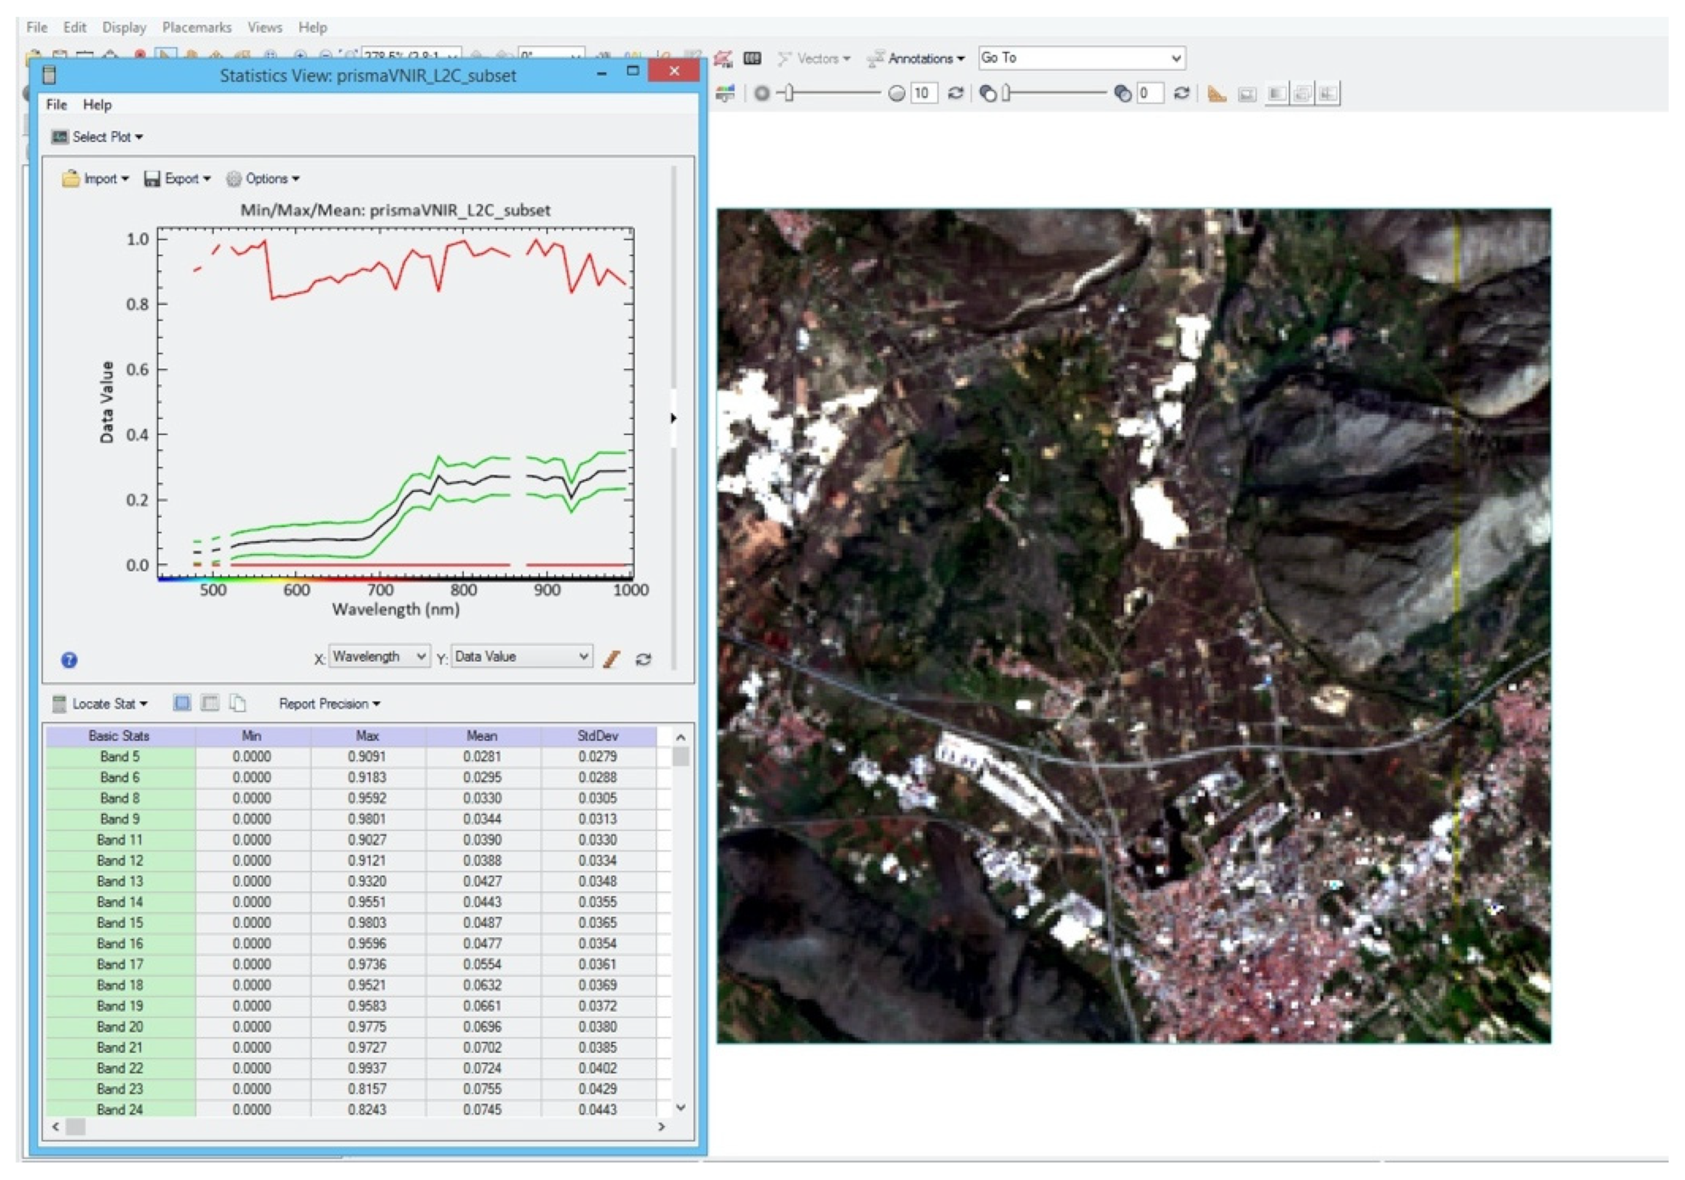Click the plot refresh arrows icon
This screenshot has width=1685, height=1180.
(x=644, y=659)
